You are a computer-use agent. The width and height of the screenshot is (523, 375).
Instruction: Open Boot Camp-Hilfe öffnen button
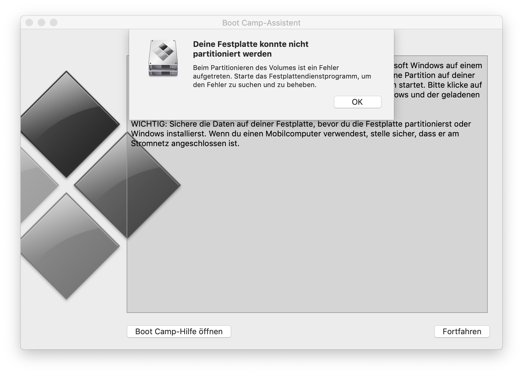pyautogui.click(x=179, y=331)
